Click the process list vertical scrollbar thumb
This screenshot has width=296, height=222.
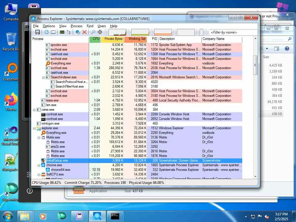point(255,65)
